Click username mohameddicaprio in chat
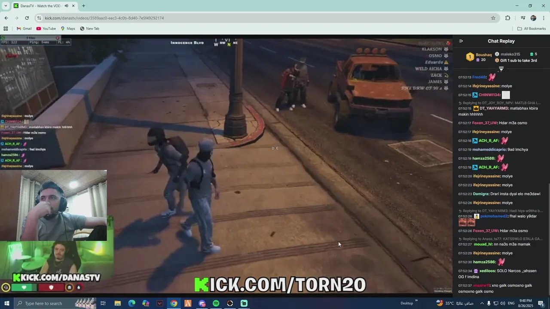 click(x=489, y=150)
